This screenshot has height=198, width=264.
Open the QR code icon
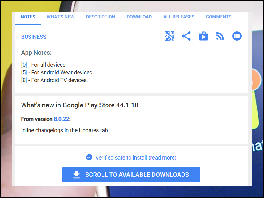169,36
